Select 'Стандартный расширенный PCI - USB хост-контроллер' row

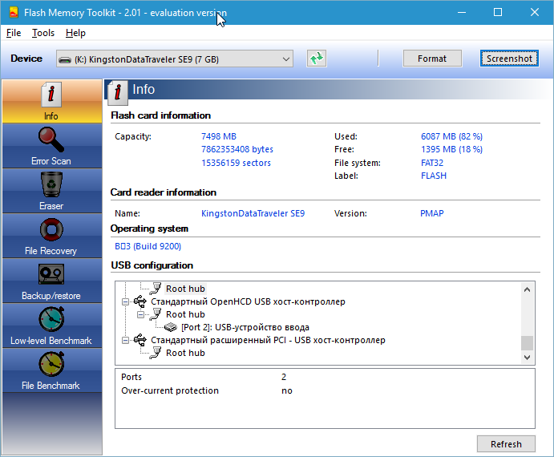pyautogui.click(x=268, y=340)
